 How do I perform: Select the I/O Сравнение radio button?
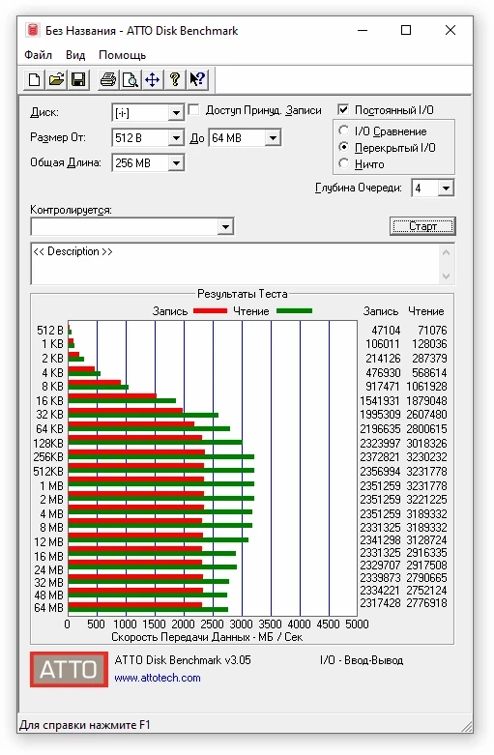[x=343, y=131]
